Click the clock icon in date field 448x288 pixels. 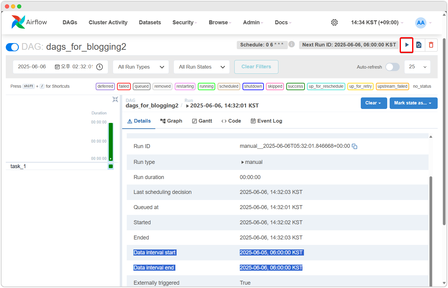tap(99, 67)
